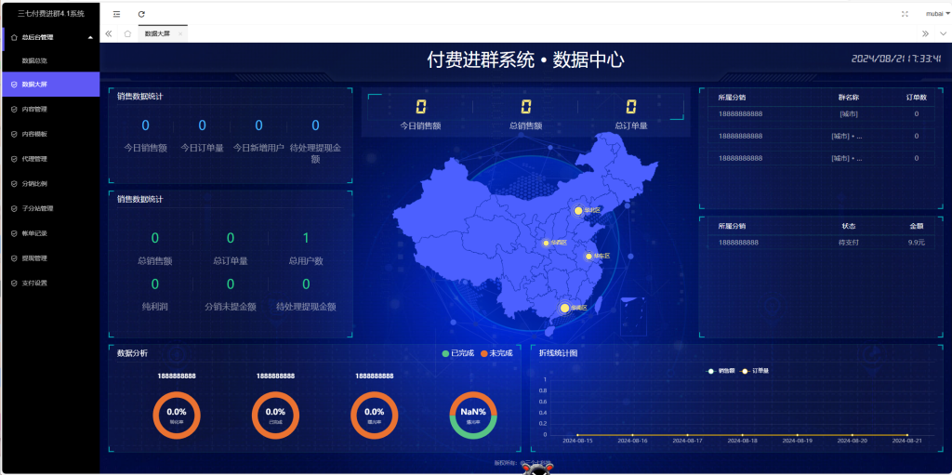Screen dimensions: 952x475
Task: Click the 总订单量 digital counter at top
Action: (x=631, y=115)
